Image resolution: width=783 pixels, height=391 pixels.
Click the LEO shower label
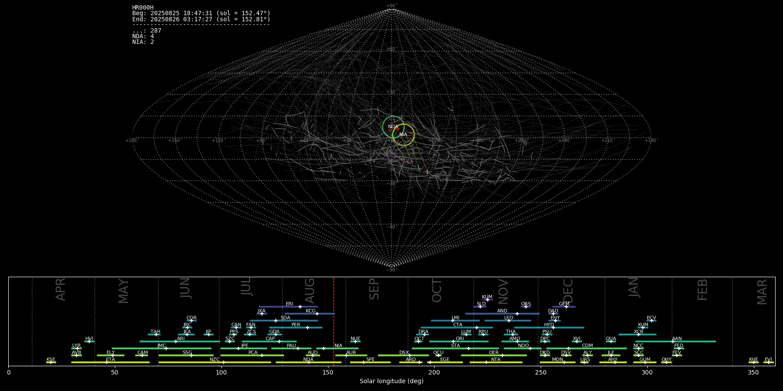509,318
